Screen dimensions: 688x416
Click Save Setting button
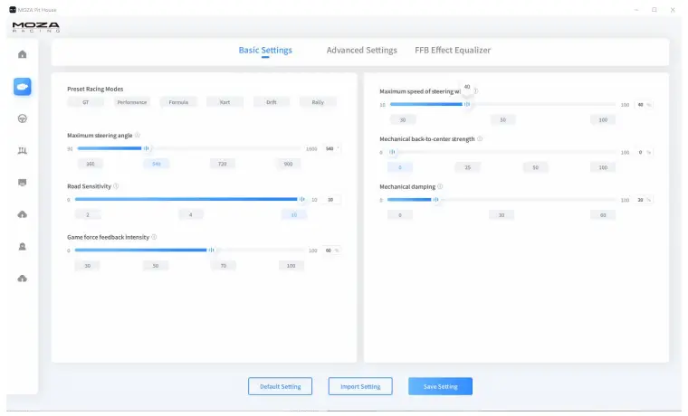pos(440,386)
